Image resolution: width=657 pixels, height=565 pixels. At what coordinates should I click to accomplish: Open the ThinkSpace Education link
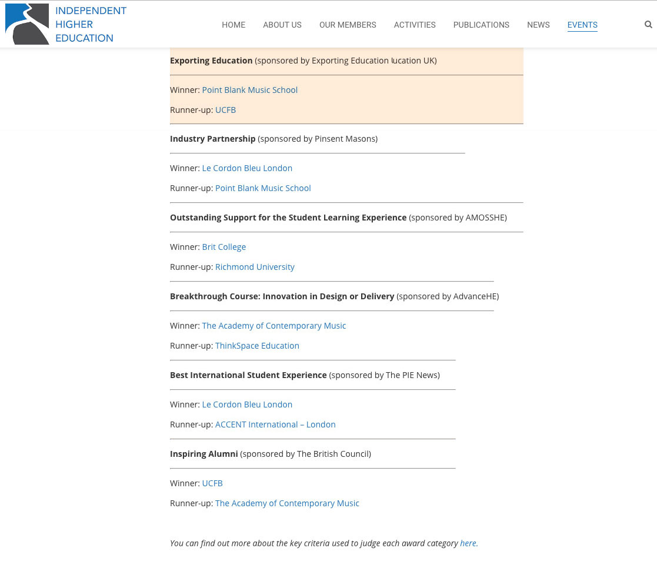pyautogui.click(x=257, y=346)
